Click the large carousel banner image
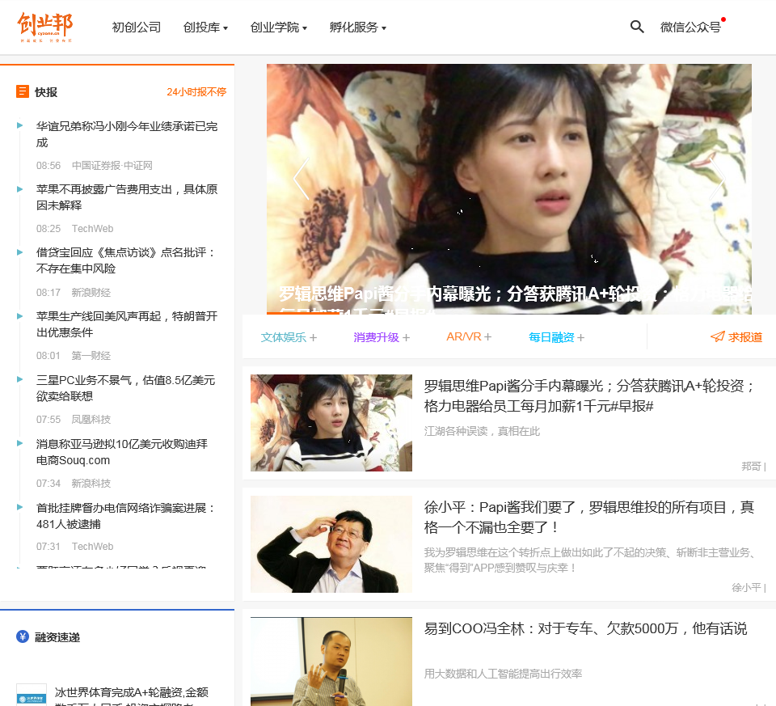Screen dimensions: 776x706 (x=508, y=188)
